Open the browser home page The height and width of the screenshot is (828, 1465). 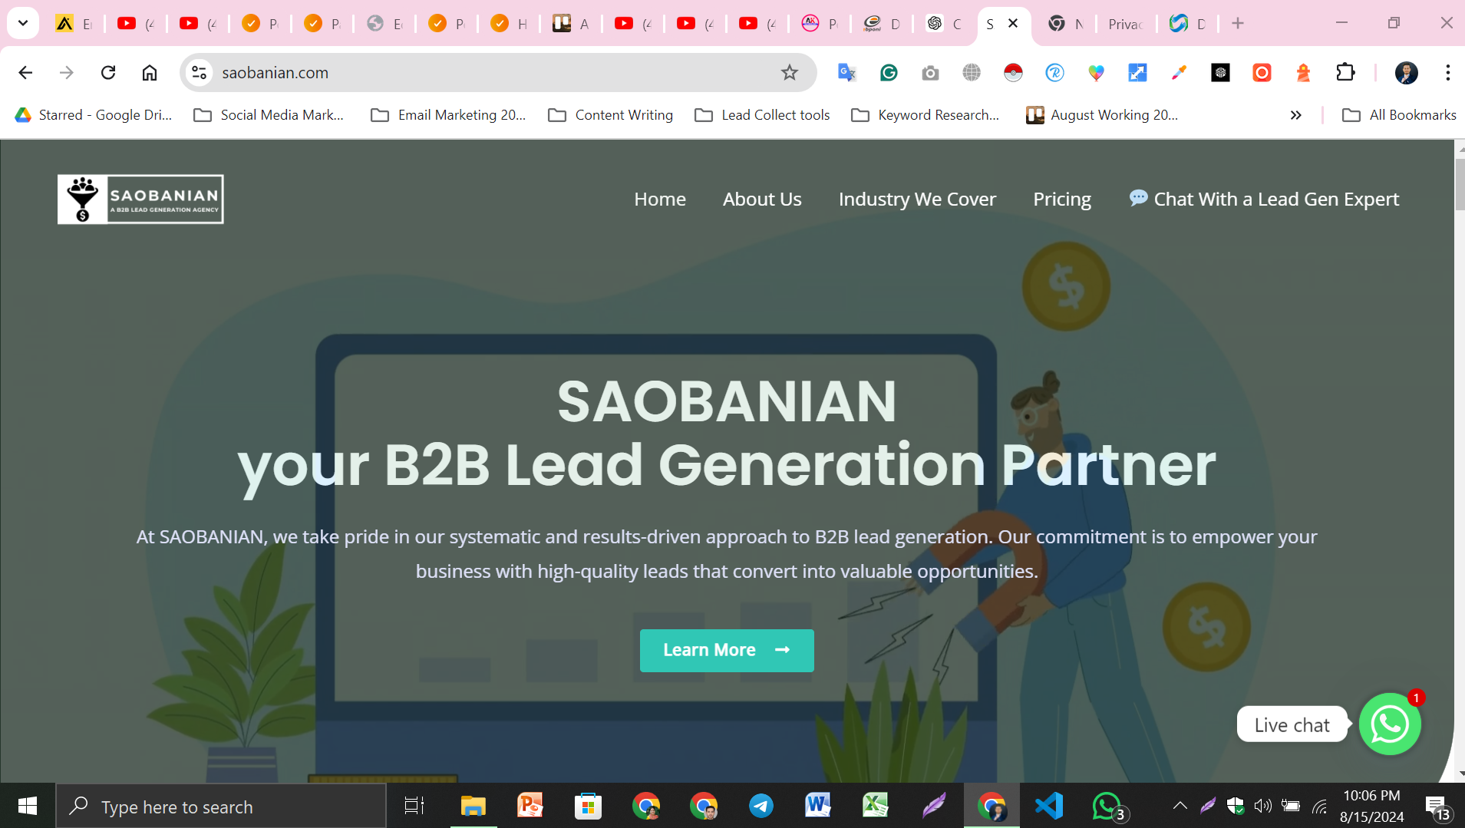click(150, 72)
